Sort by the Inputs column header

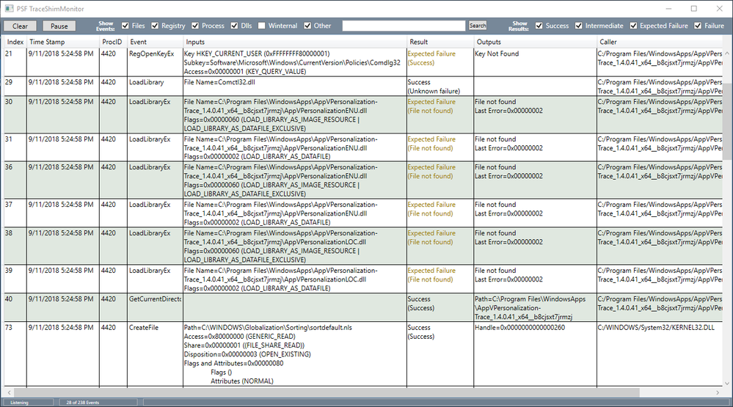click(x=294, y=42)
